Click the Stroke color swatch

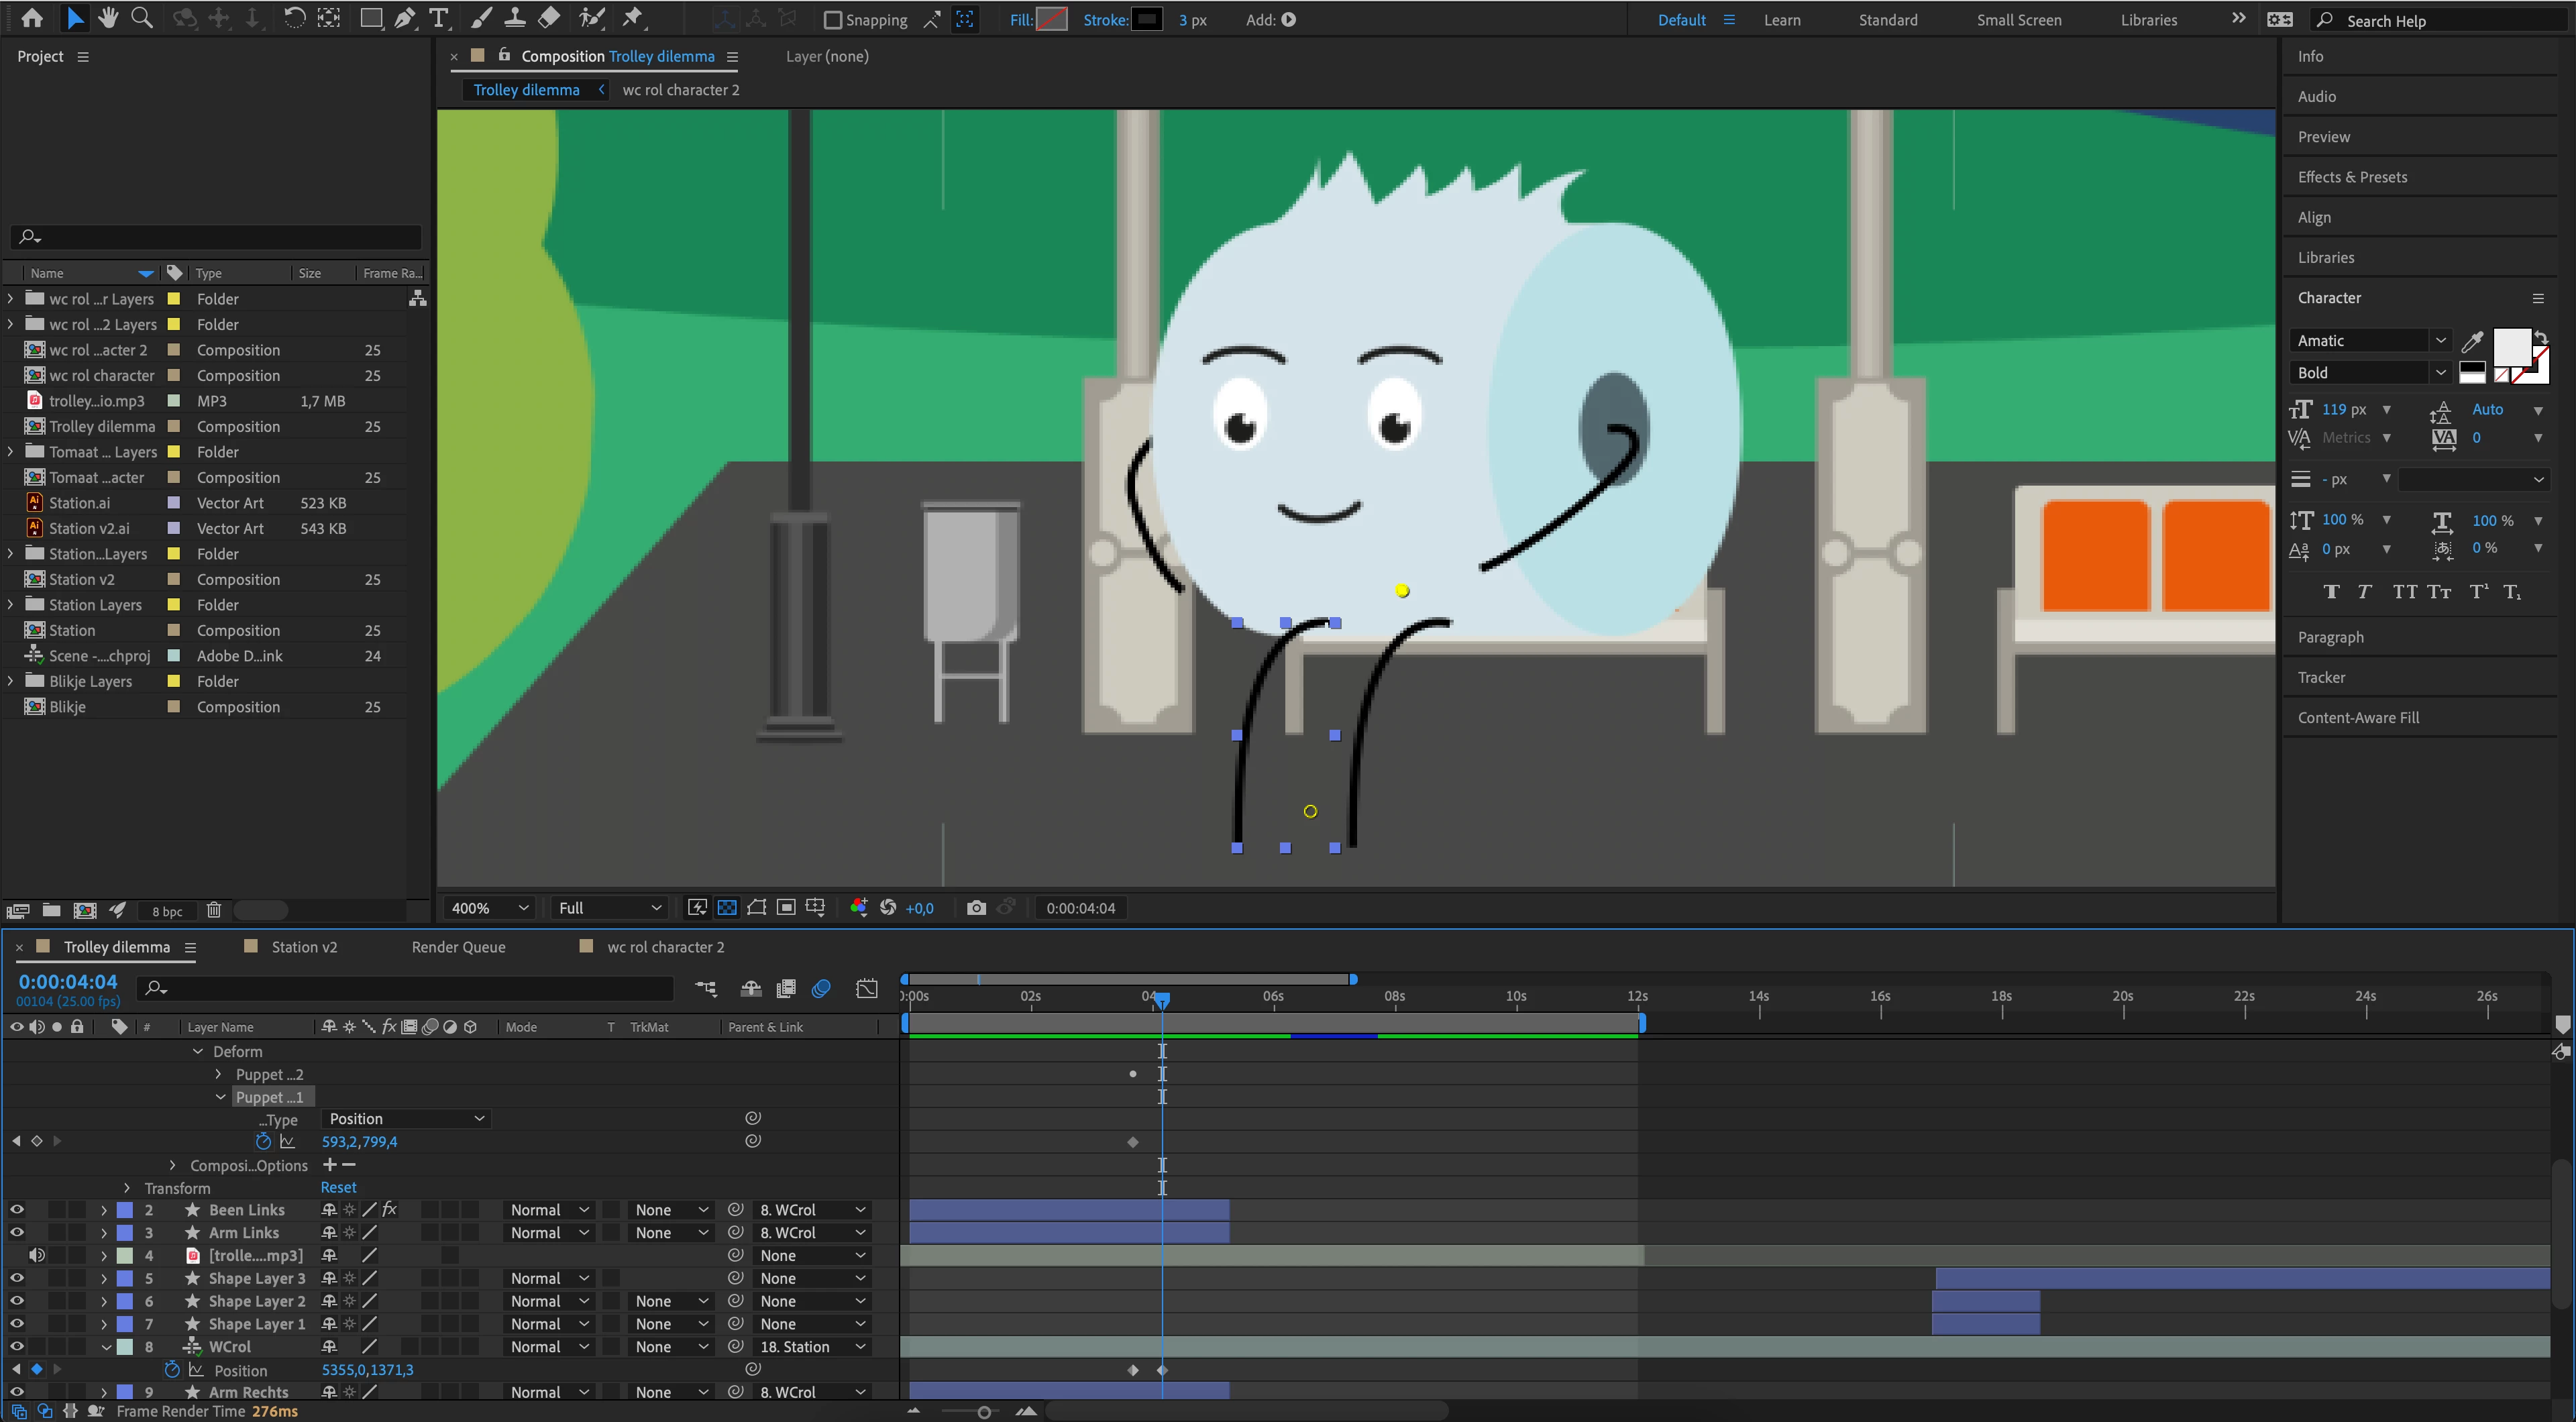pyautogui.click(x=1146, y=20)
